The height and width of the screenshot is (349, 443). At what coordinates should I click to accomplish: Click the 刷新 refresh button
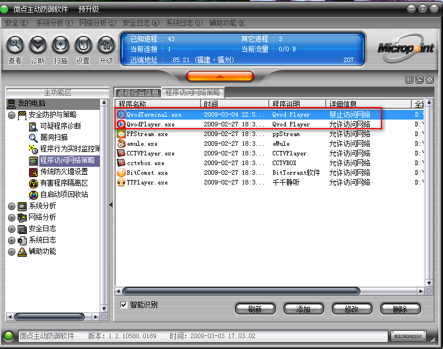tap(255, 309)
